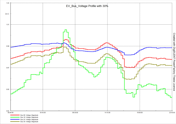Click the 19:00:00 time axis label

click(140, 112)
